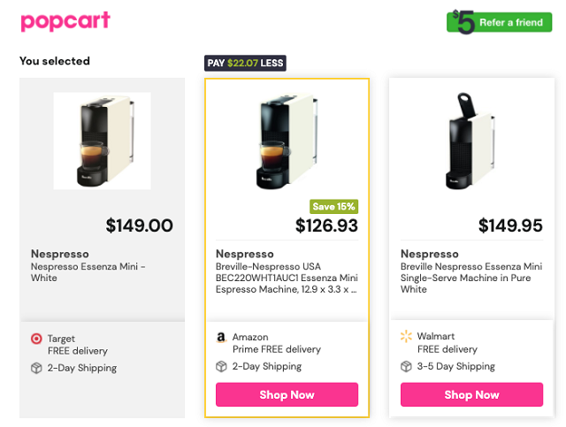Click the Save 15% badge
This screenshot has width=566, height=427.
[333, 207]
